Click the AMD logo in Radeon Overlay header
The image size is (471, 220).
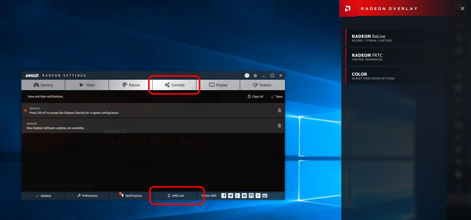click(348, 9)
